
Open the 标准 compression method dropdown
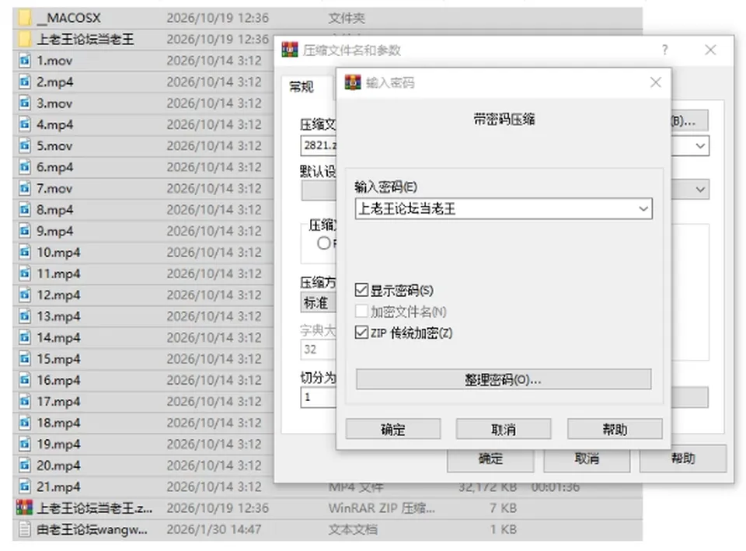click(319, 302)
